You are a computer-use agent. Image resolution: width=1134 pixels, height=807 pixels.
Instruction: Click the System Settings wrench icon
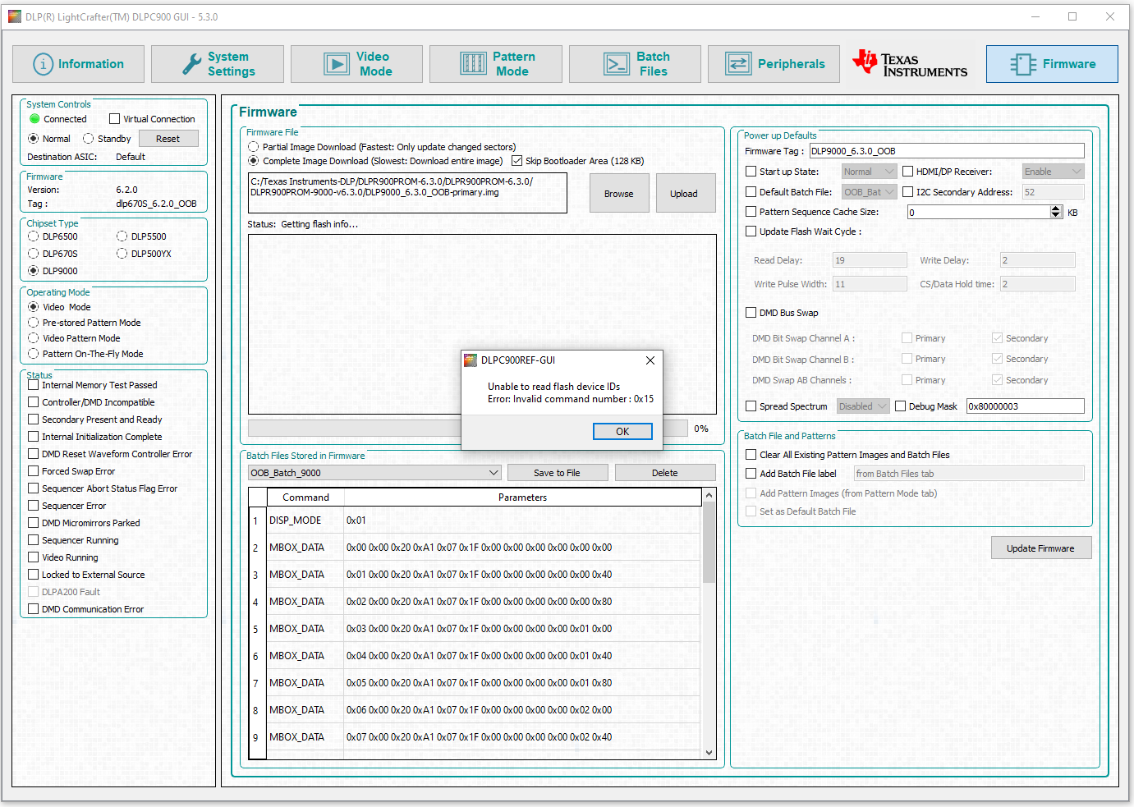click(x=191, y=64)
